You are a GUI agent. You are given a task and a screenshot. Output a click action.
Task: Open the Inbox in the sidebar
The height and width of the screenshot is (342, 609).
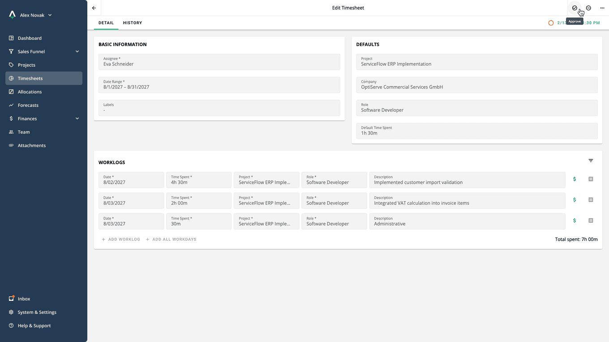(x=44, y=299)
